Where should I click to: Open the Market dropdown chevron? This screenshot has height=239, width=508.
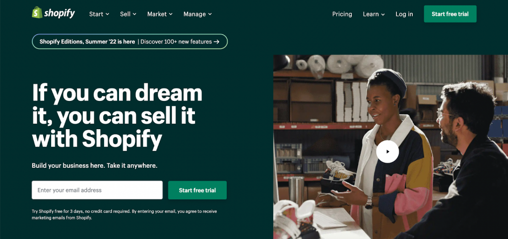click(171, 14)
